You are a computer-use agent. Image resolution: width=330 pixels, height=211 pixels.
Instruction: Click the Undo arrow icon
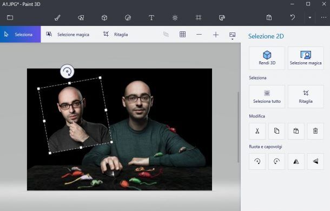tap(292, 17)
